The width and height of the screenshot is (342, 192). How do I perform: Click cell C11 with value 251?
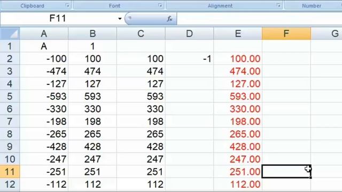tap(141, 172)
